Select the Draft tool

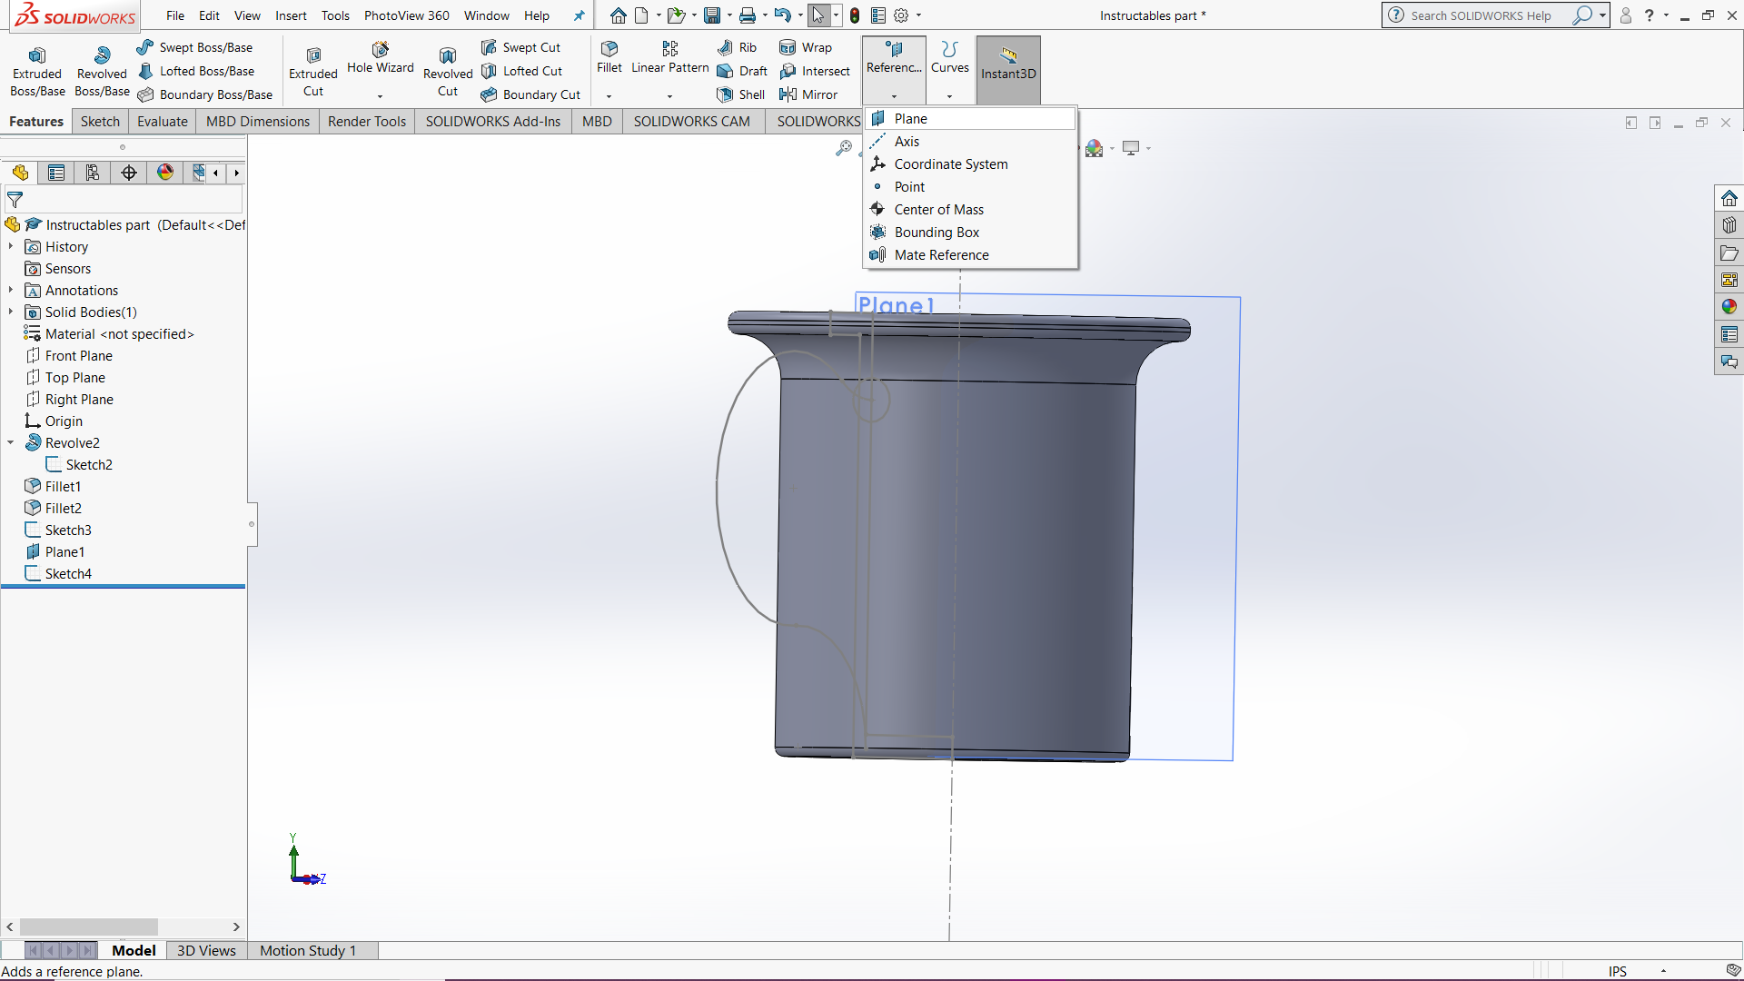[x=742, y=71]
